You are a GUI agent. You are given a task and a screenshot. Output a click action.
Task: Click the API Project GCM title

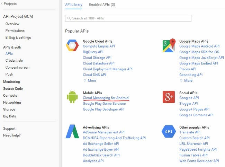(x=18, y=17)
